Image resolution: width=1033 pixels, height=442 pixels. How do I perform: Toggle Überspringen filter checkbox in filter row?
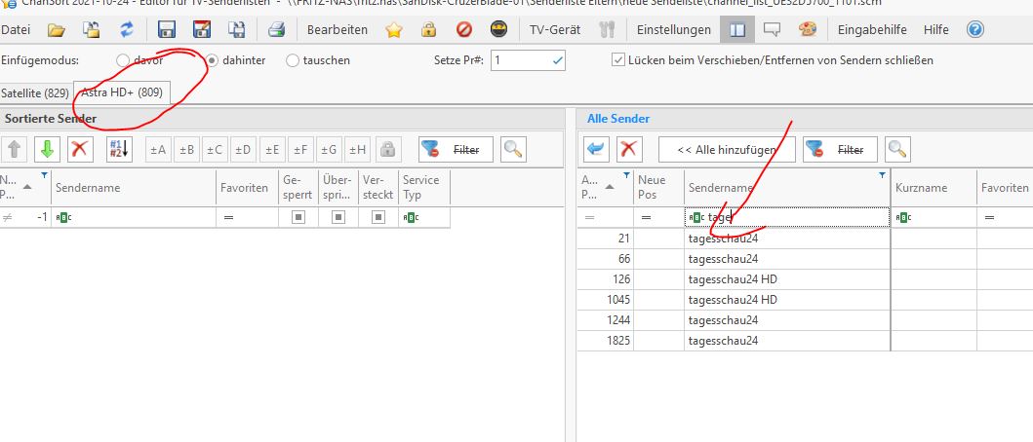pyautogui.click(x=338, y=217)
